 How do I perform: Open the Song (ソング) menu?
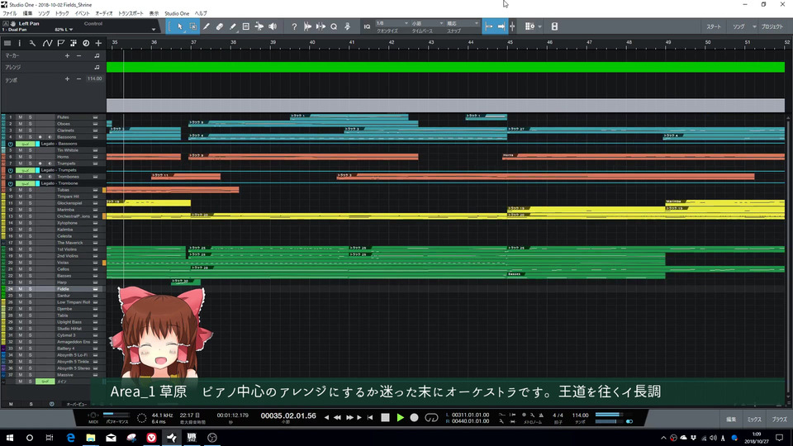click(44, 14)
